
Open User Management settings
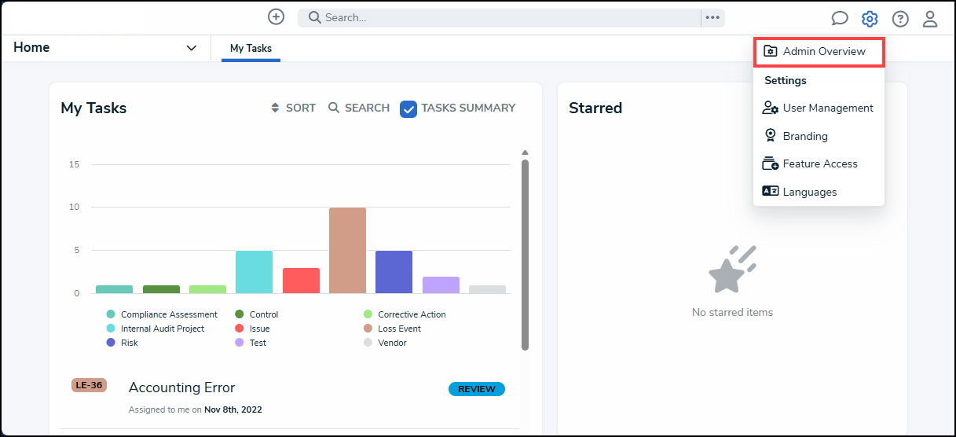pos(827,108)
